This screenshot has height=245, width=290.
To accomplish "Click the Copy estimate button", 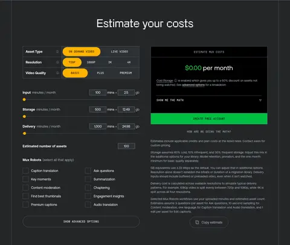I will [x=209, y=223].
